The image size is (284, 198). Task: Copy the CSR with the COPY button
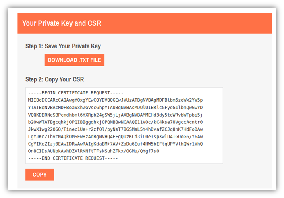pos(39,175)
